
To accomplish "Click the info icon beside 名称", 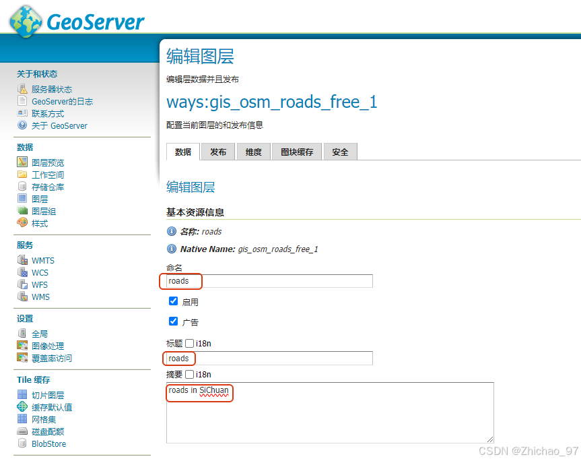I will pos(172,231).
